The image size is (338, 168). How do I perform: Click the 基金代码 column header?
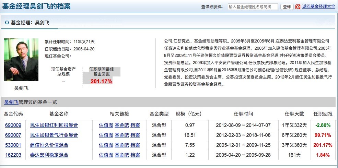[13, 114]
